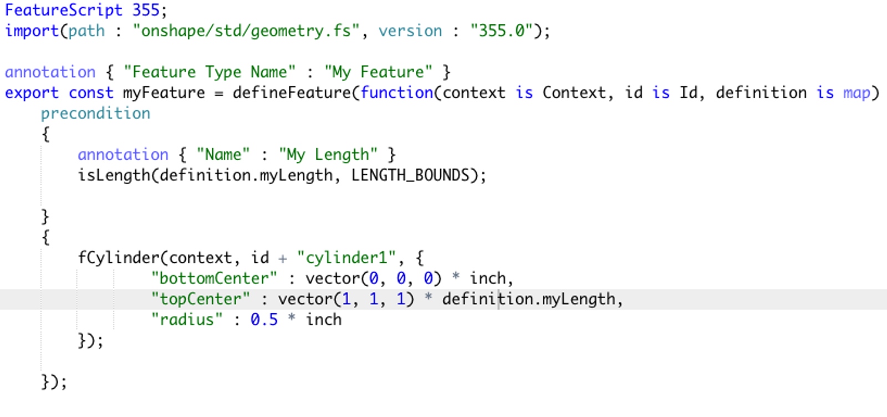
Task: Click the isLength function call
Action: click(x=114, y=175)
